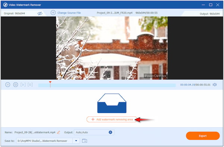Image resolution: width=224 pixels, height=147 pixels.
Task: Close the Video Watermark Remover window
Action: point(218,5)
